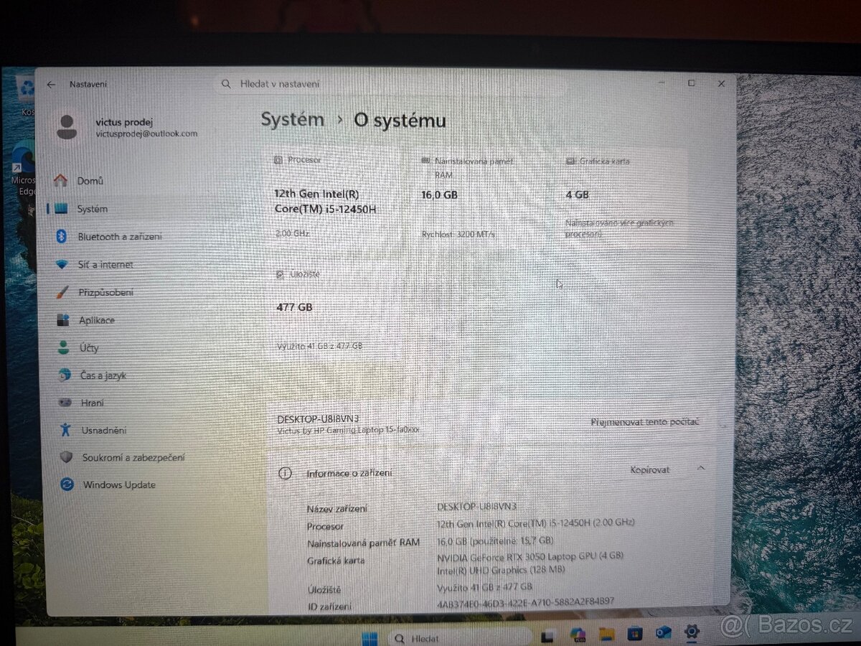861x646 pixels.
Task: Collapse the Informace o zařízení section
Action: [701, 468]
